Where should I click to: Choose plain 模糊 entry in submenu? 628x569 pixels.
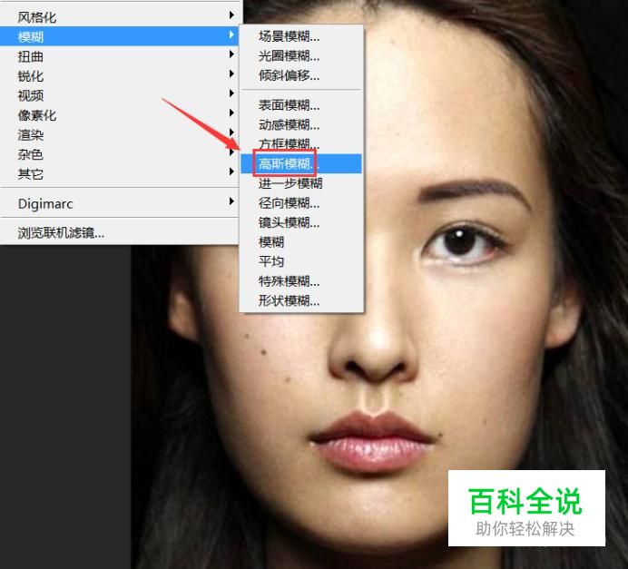coord(301,242)
